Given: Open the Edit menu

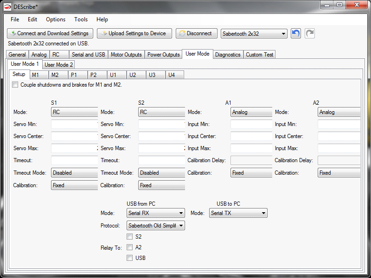Looking at the screenshot, I should pos(32,19).
